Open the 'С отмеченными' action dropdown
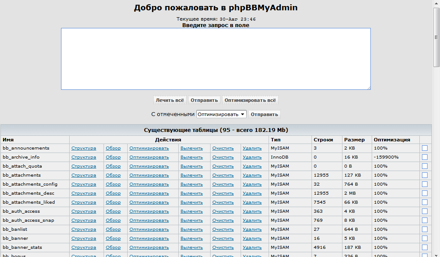This screenshot has height=257, width=440. tap(221, 114)
